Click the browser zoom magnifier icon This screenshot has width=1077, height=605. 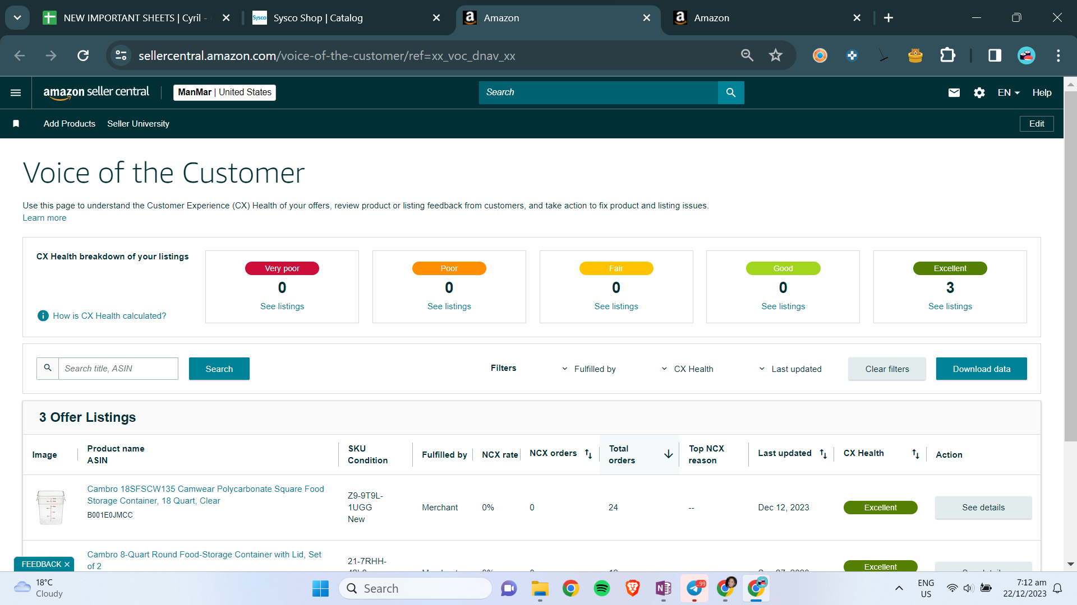(747, 55)
